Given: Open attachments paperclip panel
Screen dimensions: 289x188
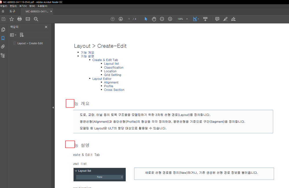Looking at the screenshot, I should [3, 47].
